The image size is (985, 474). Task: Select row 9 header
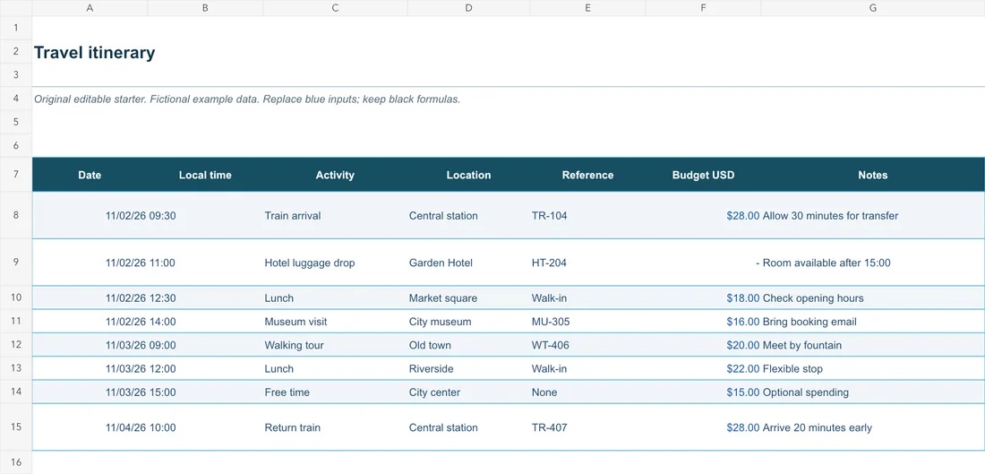click(x=16, y=263)
